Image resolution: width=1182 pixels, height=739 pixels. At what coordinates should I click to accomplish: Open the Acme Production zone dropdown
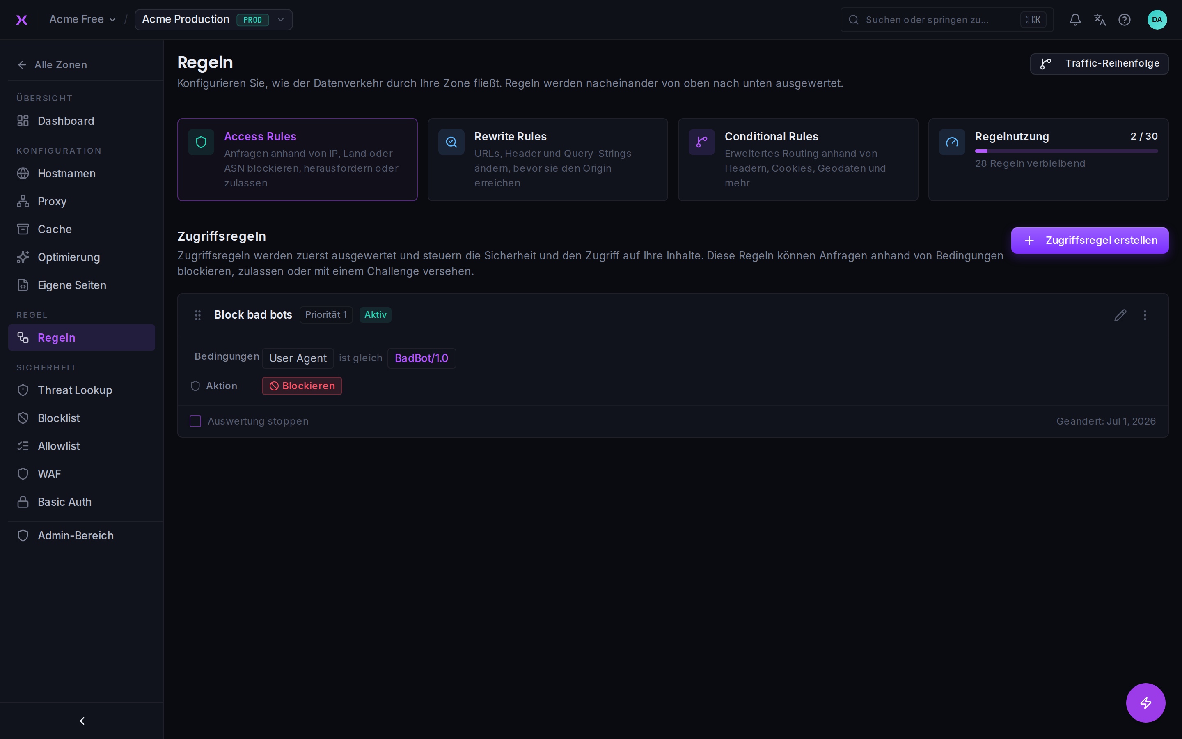click(213, 20)
